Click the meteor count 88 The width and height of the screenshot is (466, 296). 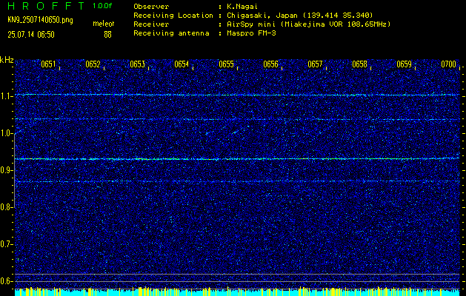pyautogui.click(x=107, y=35)
